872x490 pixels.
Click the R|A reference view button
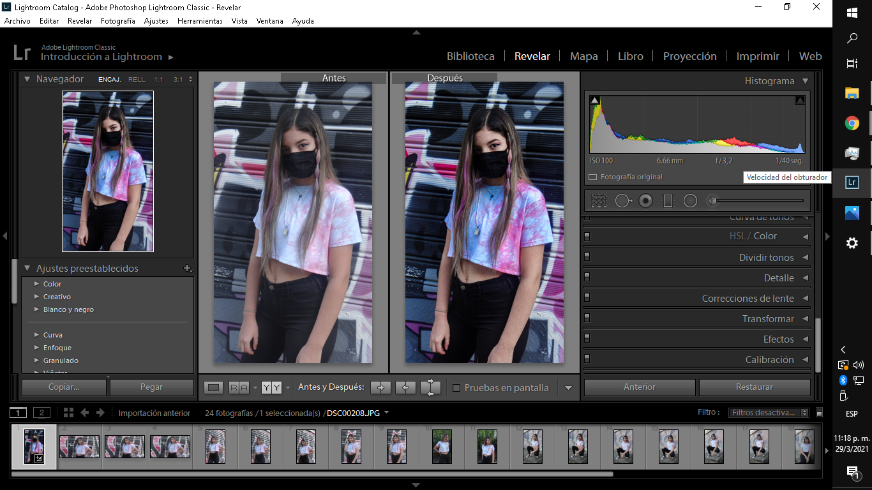click(239, 387)
